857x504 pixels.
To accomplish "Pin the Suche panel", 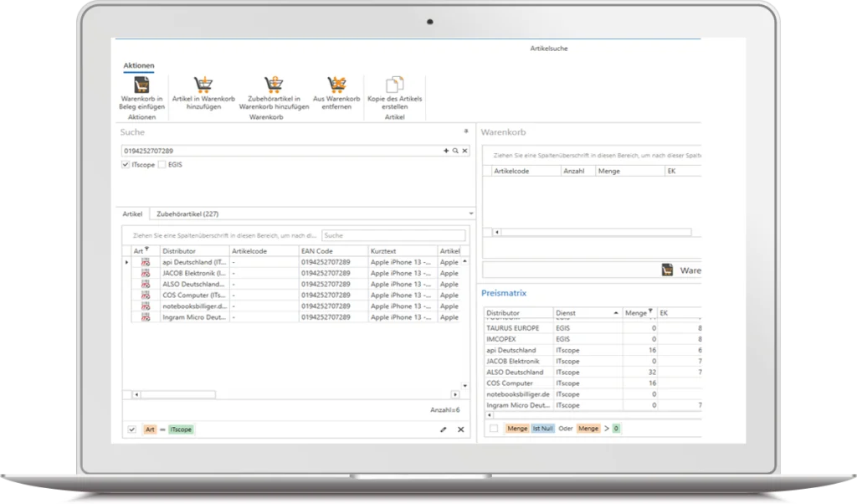I will pyautogui.click(x=465, y=132).
